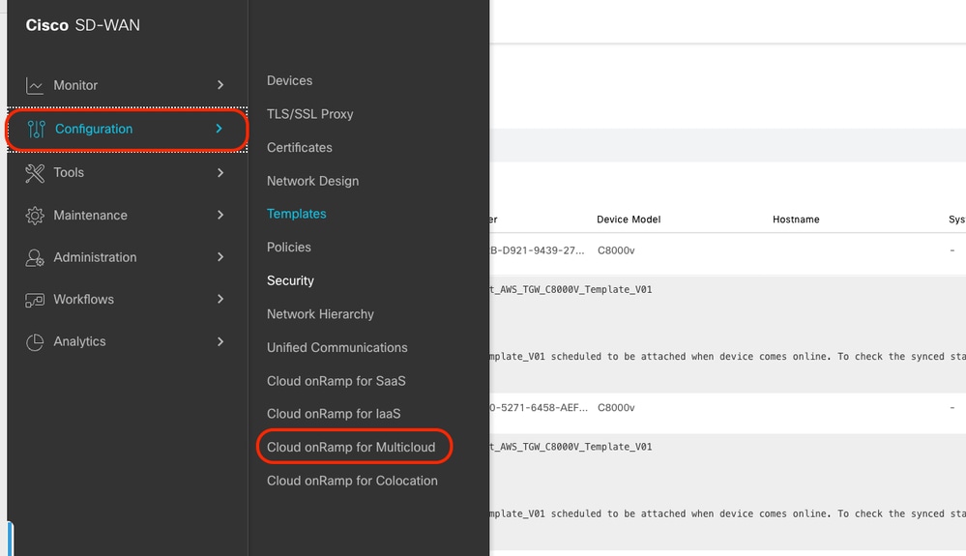Open Templates submenu entry
Image resolution: width=966 pixels, height=556 pixels.
(296, 214)
